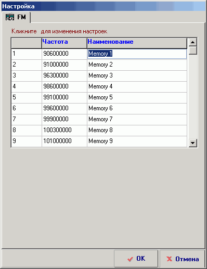Click the Memory 8 name cell
This screenshot has height=269, width=207.
(137, 131)
